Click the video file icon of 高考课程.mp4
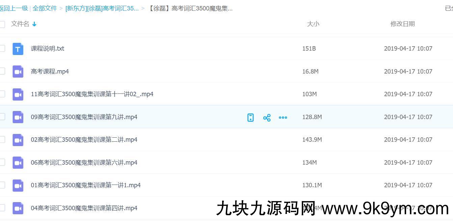Image resolution: width=453 pixels, height=221 pixels. [x=18, y=71]
